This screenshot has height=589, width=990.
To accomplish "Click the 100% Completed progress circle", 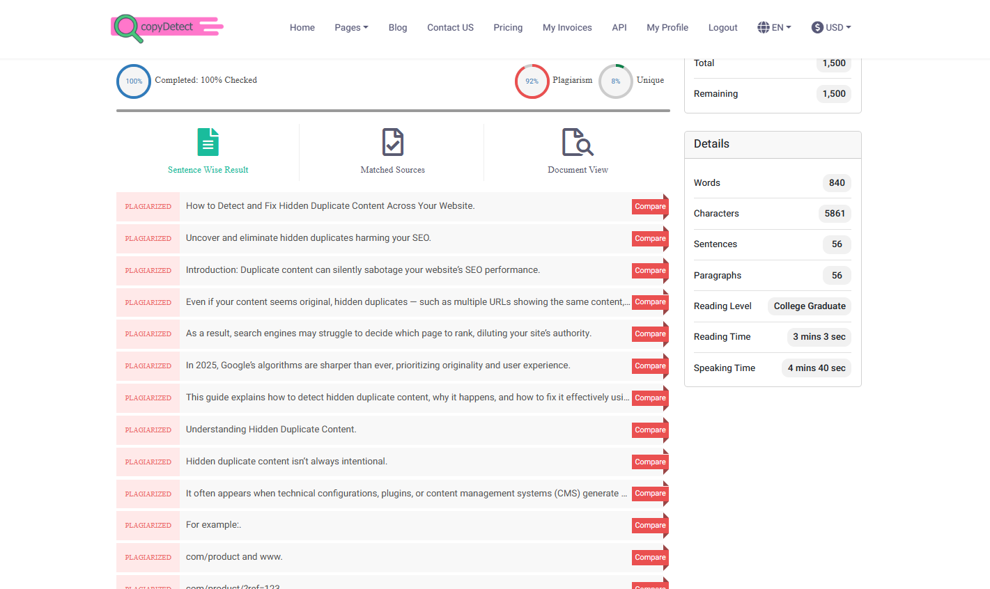I will (133, 81).
